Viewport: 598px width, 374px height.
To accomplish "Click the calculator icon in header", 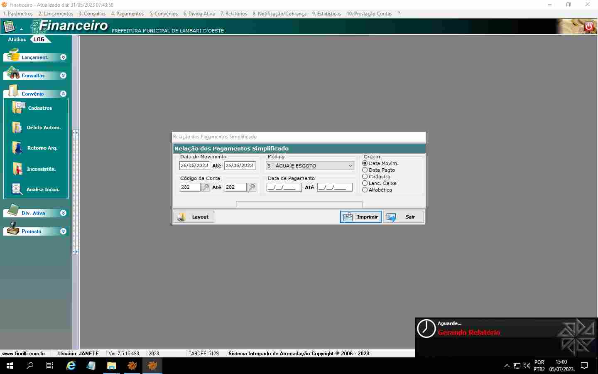I will [9, 27].
